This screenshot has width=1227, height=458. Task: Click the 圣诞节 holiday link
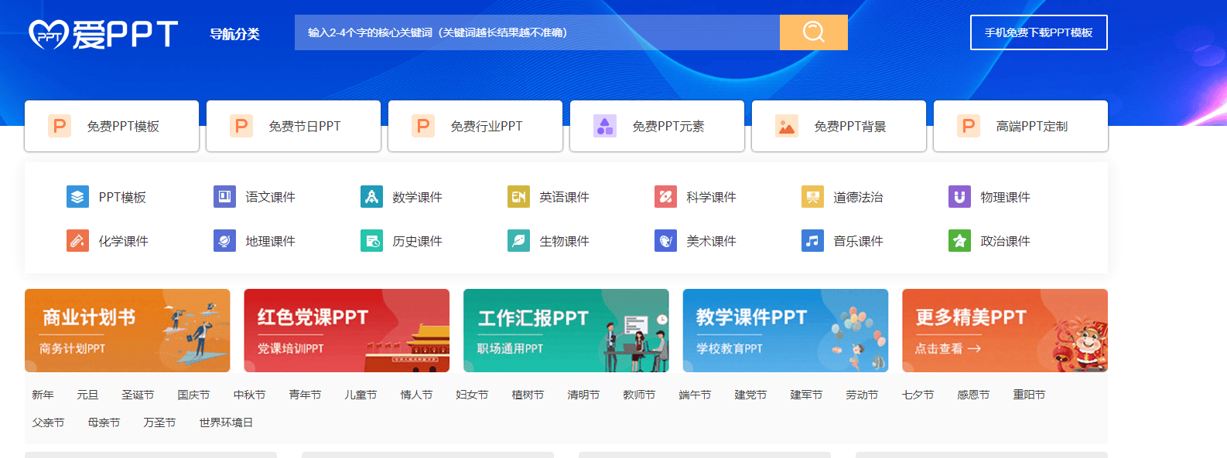(138, 395)
